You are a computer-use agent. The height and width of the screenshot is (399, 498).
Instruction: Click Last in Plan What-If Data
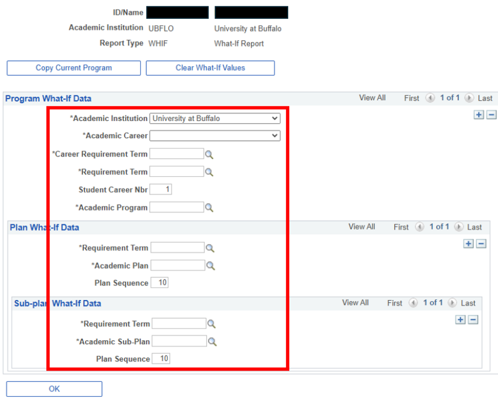pyautogui.click(x=474, y=227)
